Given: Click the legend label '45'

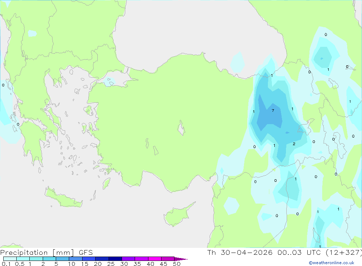Looking at the screenshot, I should (x=164, y=264).
